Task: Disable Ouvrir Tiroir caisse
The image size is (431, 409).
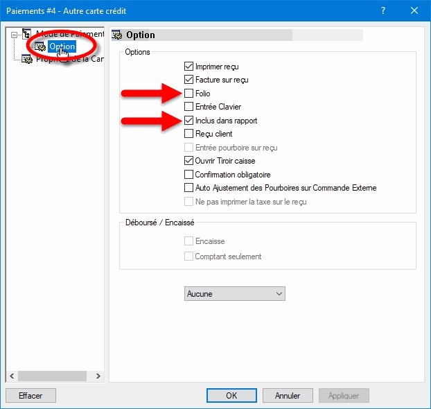Action: point(188,161)
